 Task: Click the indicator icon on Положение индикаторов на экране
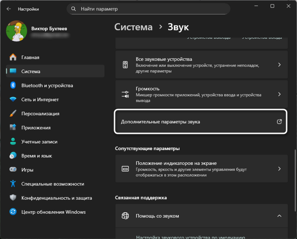click(125, 168)
